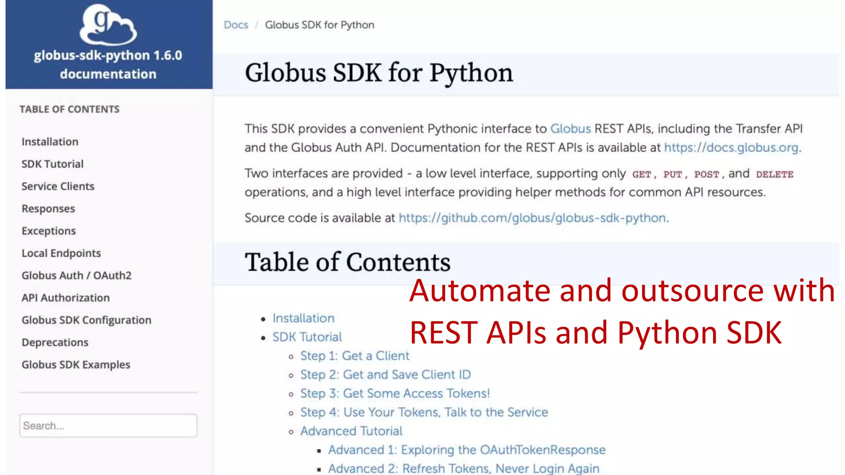Click the Globus SDK for Python heading
This screenshot has height=475, width=845.
coord(379,73)
